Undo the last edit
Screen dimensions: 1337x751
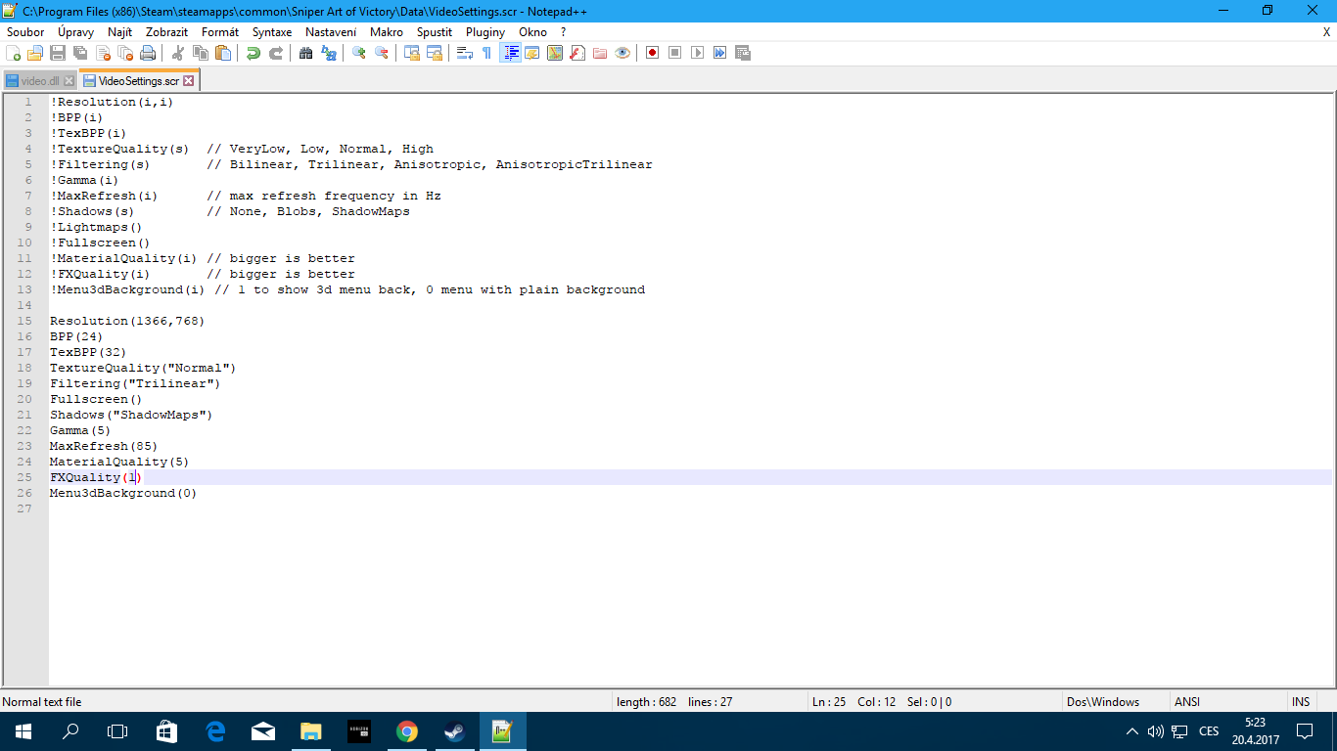254,53
